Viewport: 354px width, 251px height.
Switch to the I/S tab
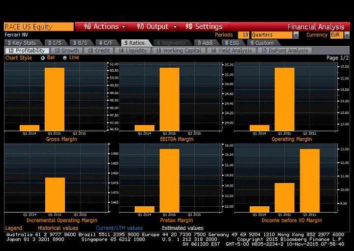pos(56,43)
